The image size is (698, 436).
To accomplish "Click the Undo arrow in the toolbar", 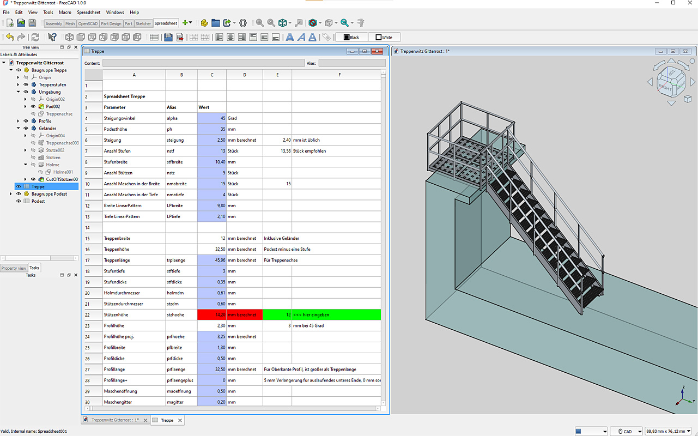I will pyautogui.click(x=9, y=37).
